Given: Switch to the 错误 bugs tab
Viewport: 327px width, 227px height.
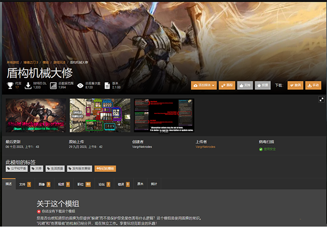Looking at the screenshot, I should 124,185.
